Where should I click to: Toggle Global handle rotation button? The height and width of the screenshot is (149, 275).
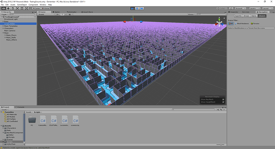45,8
